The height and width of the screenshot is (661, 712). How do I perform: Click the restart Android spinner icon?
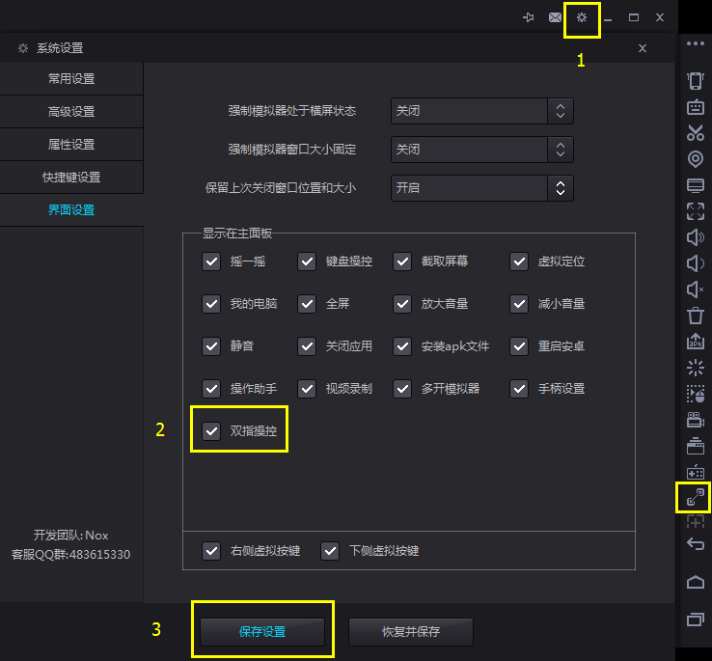tap(696, 368)
